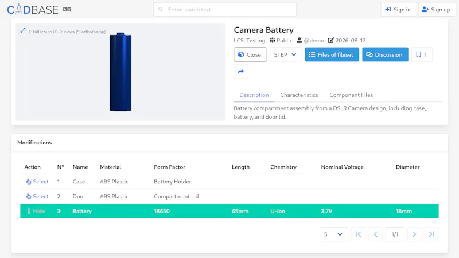Go to first page of modifications
The image size is (459, 258).
(x=358, y=234)
